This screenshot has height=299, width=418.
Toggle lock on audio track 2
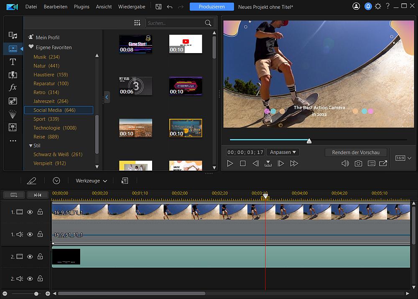pos(40,279)
